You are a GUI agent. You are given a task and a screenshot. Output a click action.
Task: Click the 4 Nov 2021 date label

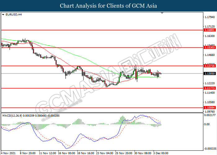click(8, 153)
